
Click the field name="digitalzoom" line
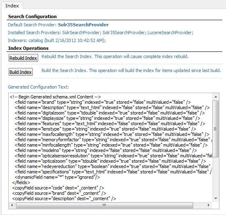coord(110,113)
